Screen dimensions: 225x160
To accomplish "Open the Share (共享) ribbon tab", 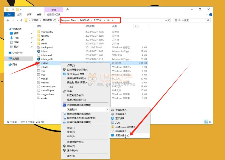I will pos(29,15).
